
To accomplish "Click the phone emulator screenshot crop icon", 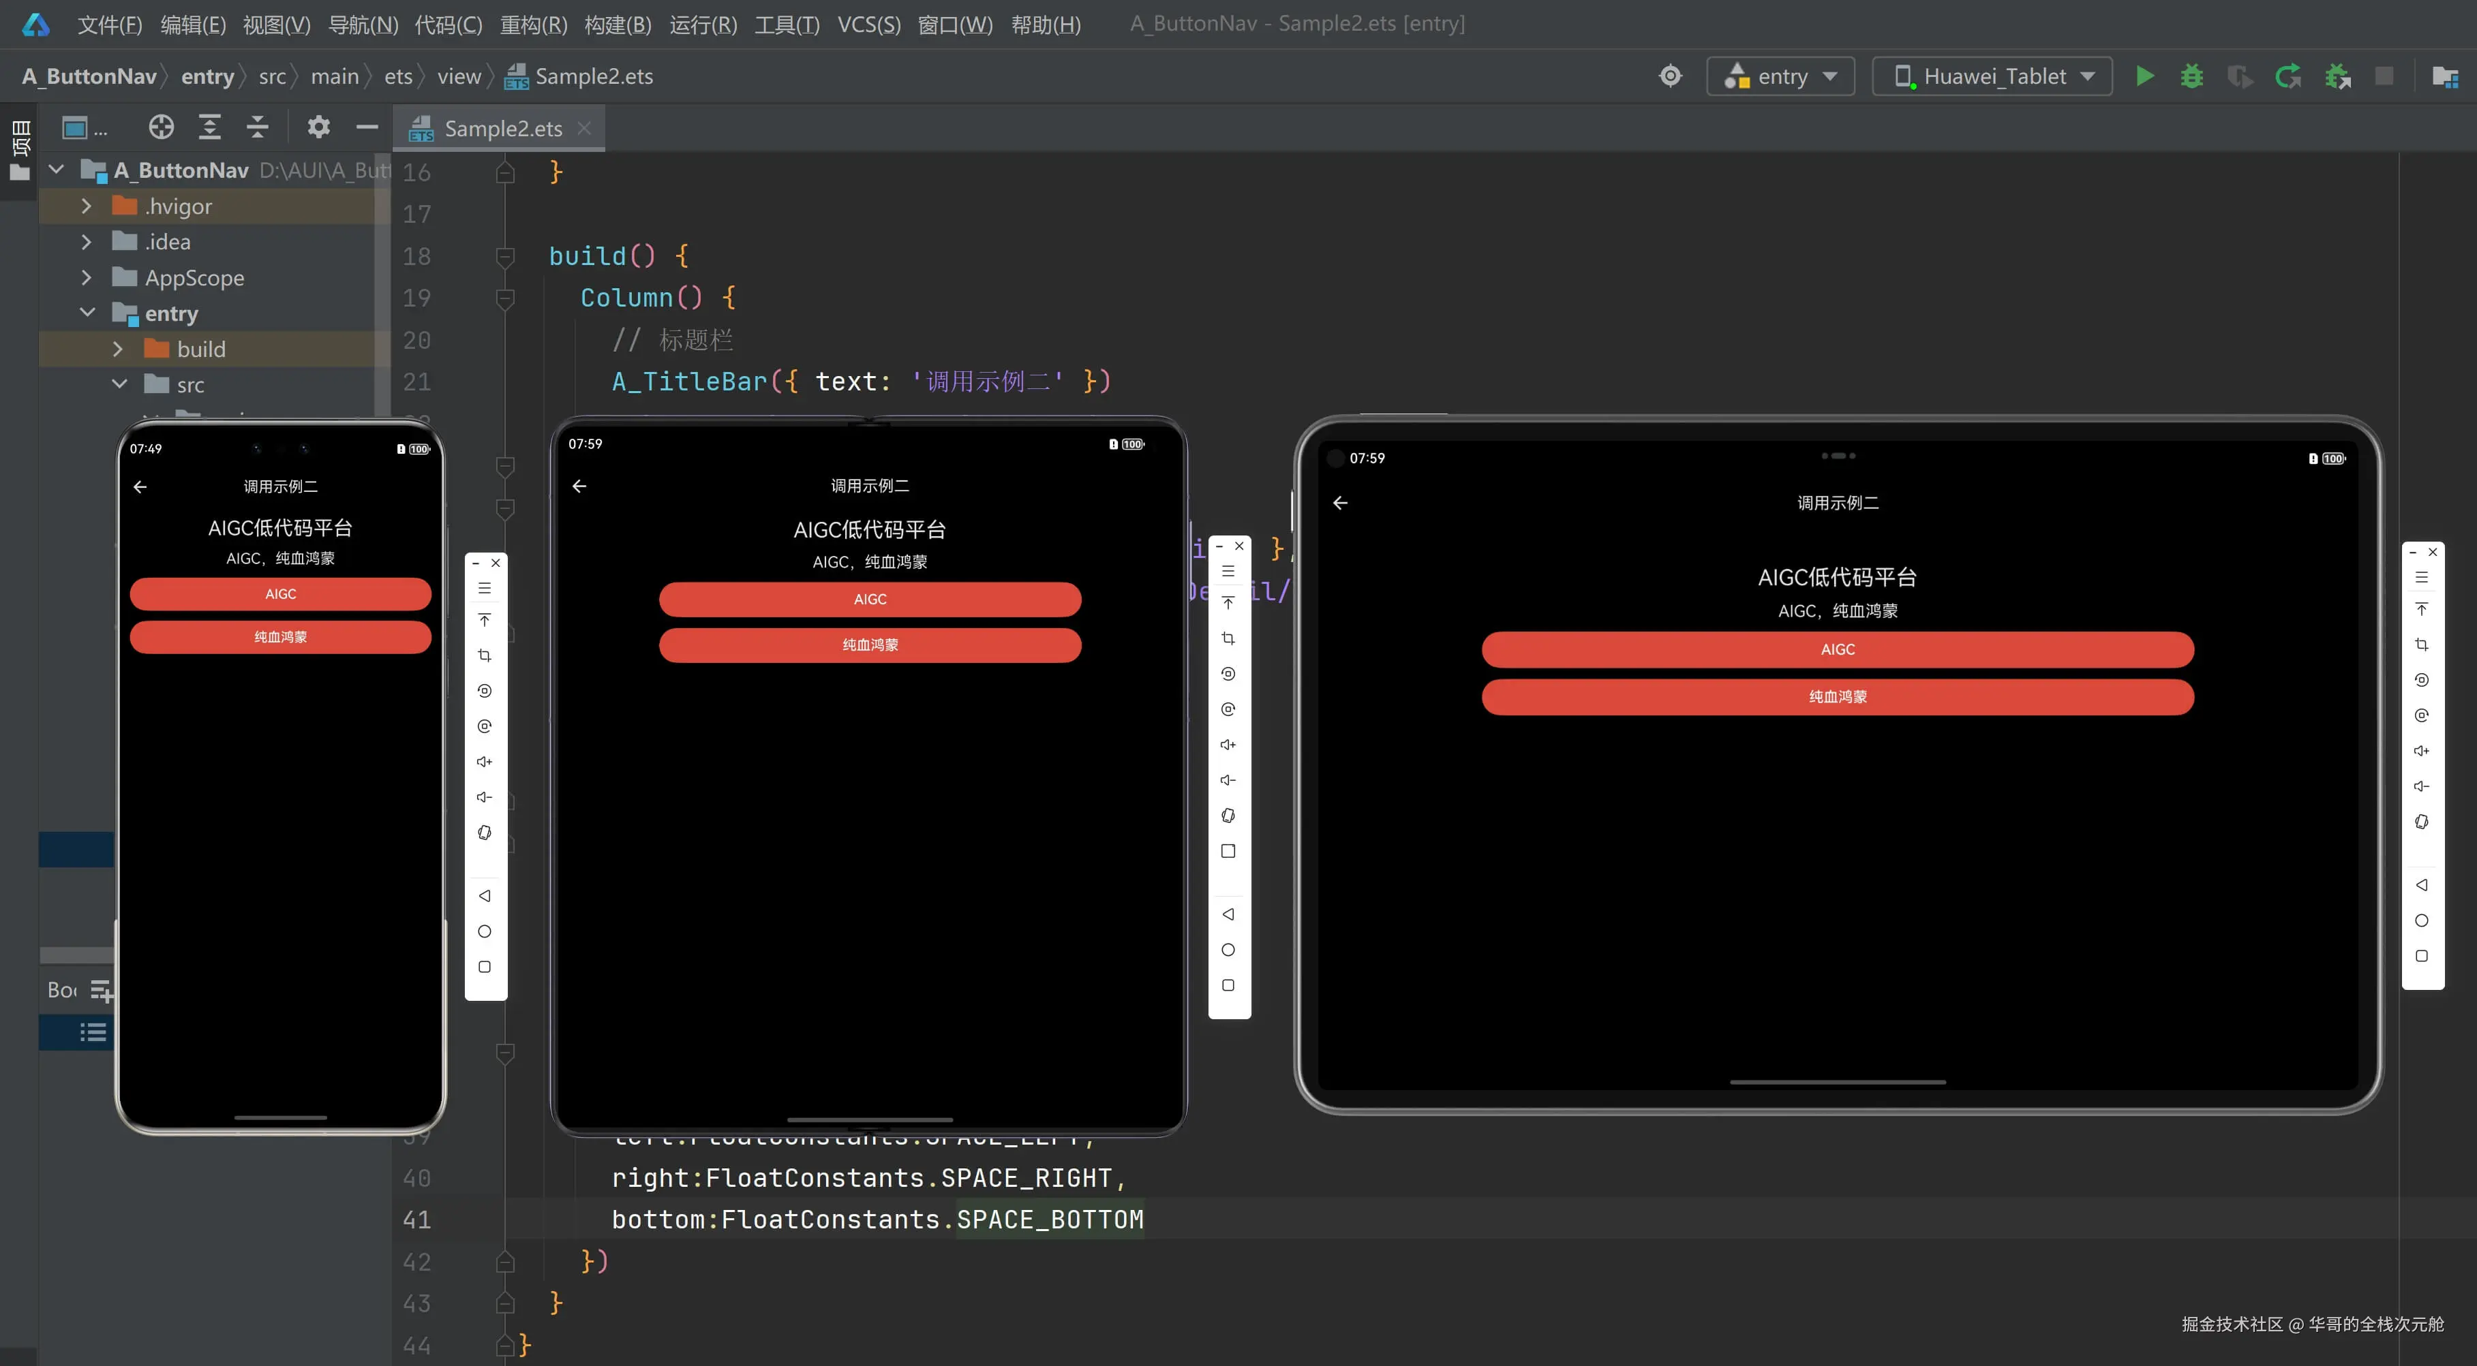I will [485, 655].
